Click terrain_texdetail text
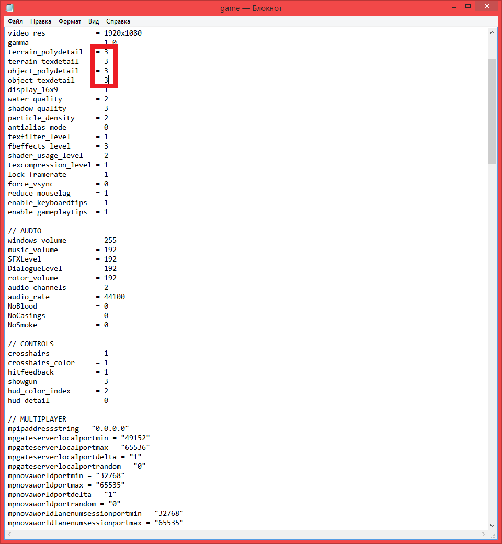Screen dimensions: 502x544 point(43,62)
